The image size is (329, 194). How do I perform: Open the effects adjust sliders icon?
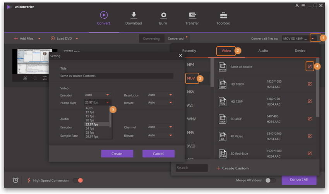[45, 78]
